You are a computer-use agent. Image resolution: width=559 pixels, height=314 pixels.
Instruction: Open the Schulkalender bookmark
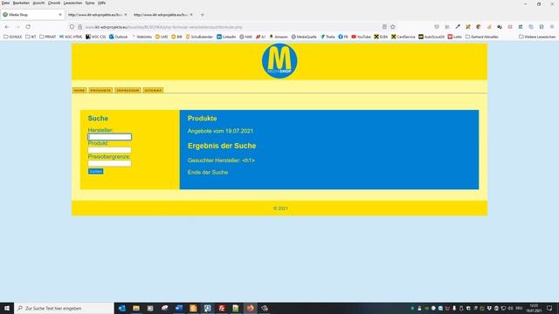(x=199, y=37)
